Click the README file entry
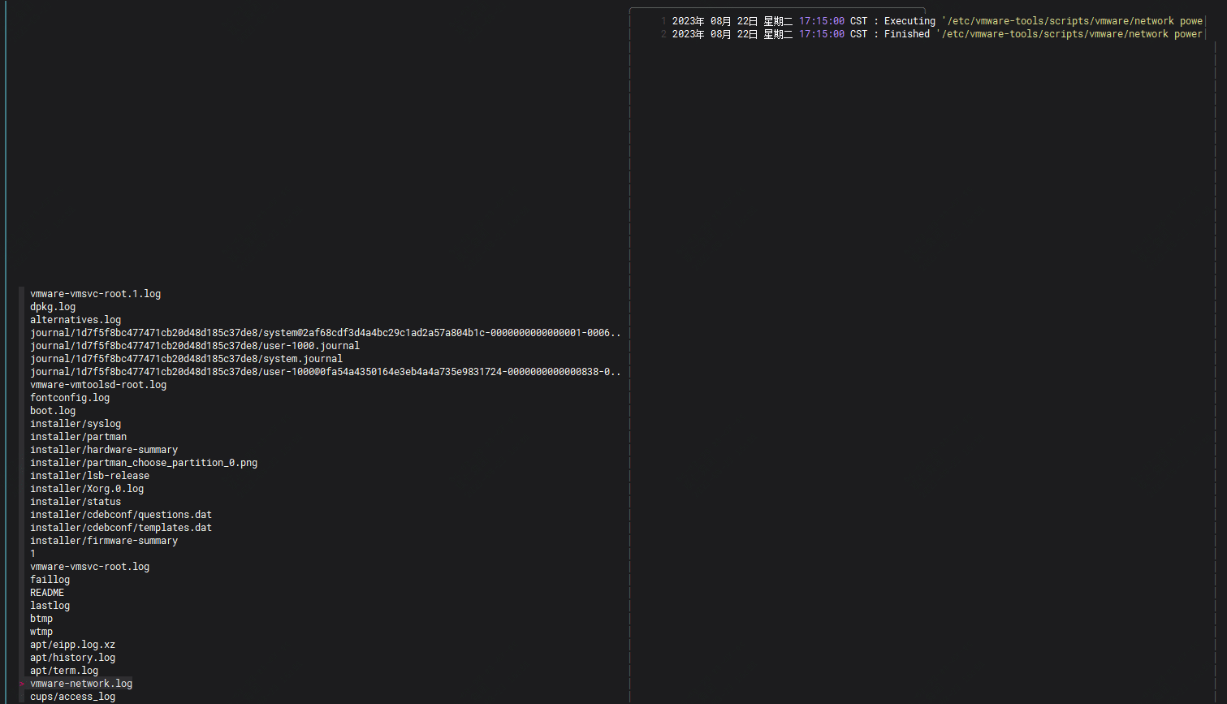This screenshot has width=1227, height=704. (47, 593)
